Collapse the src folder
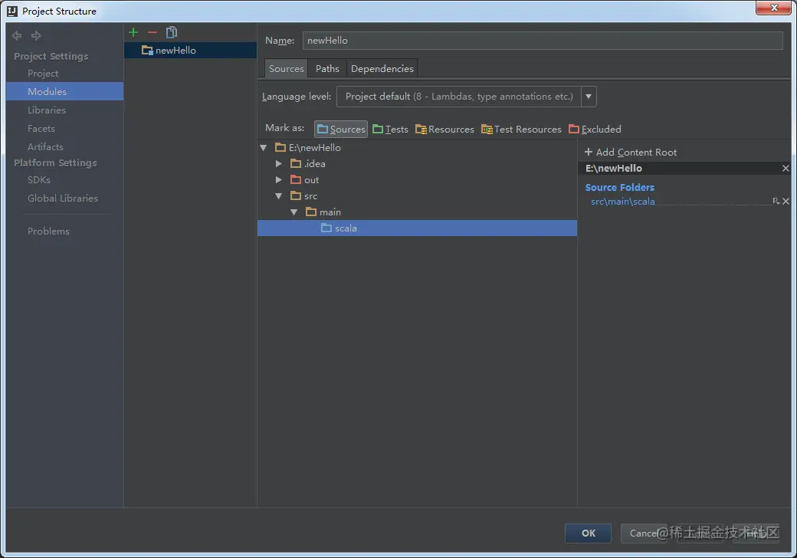Image resolution: width=797 pixels, height=558 pixels. pos(278,196)
